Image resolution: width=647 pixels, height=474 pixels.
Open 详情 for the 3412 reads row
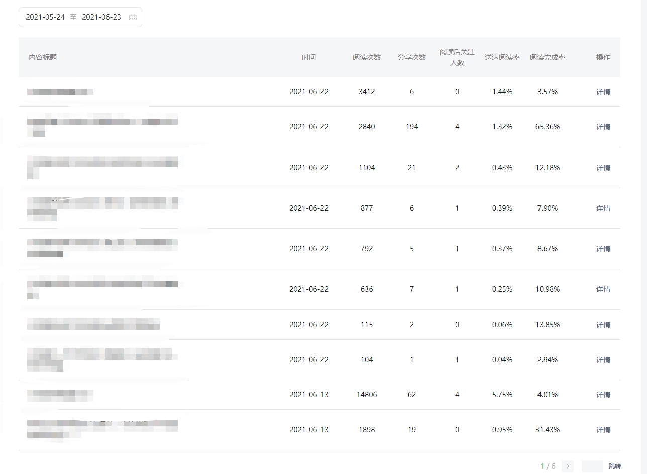(603, 92)
